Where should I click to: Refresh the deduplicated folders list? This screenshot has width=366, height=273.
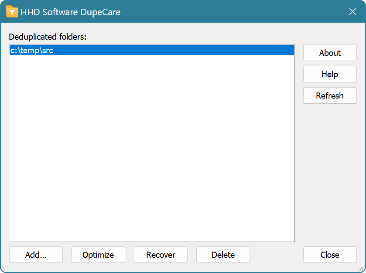point(330,96)
